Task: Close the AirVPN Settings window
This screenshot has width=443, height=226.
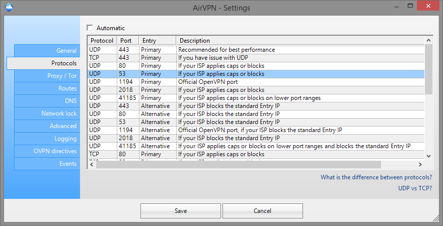Action: point(428,6)
